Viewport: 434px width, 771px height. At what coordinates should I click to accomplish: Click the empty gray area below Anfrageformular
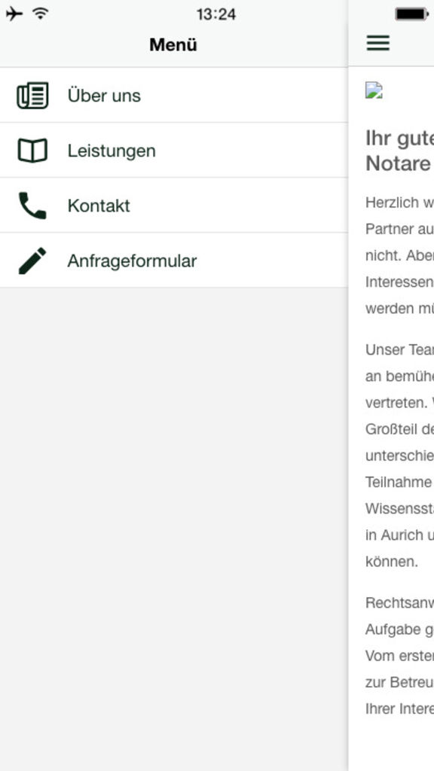click(174, 529)
